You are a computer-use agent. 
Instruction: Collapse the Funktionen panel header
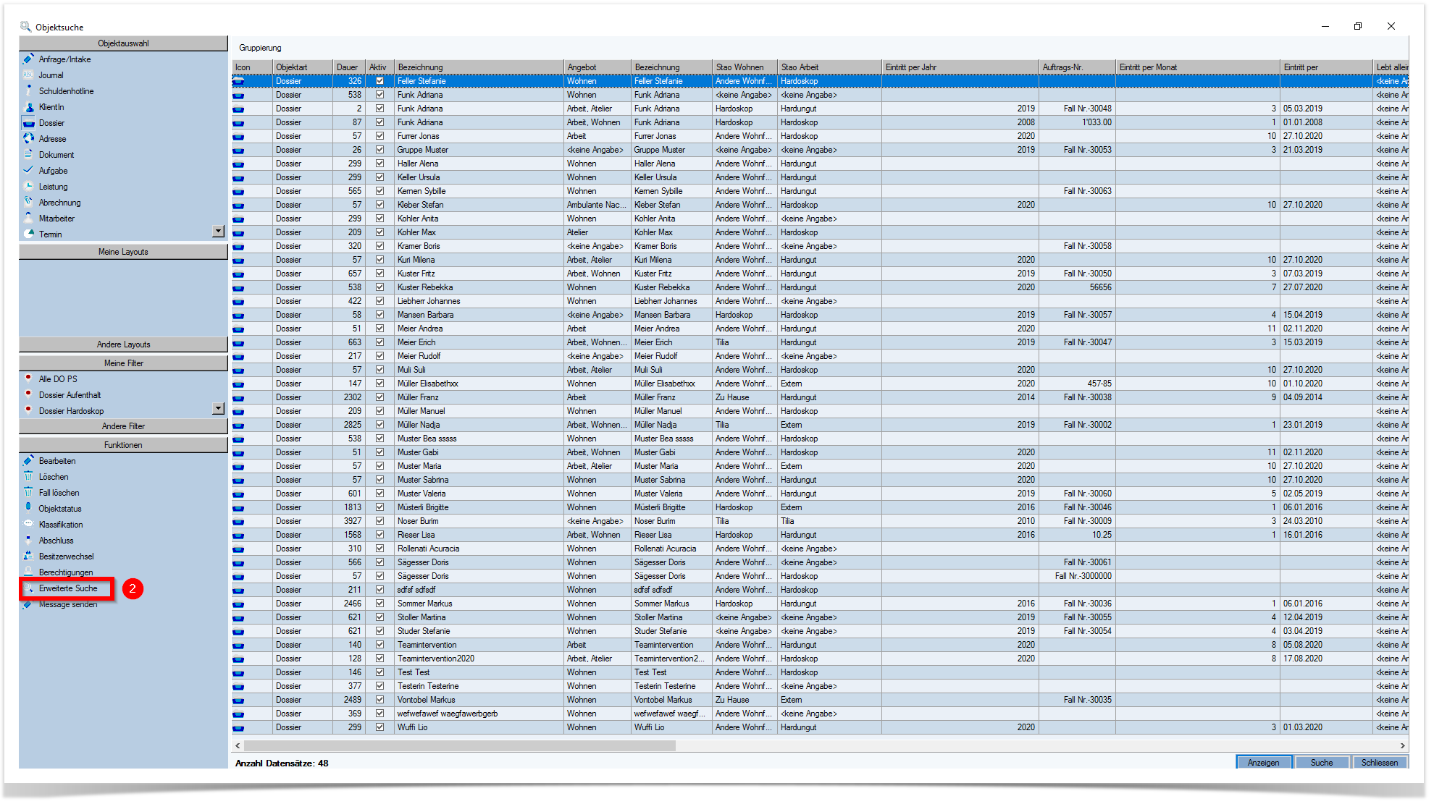[x=123, y=445]
